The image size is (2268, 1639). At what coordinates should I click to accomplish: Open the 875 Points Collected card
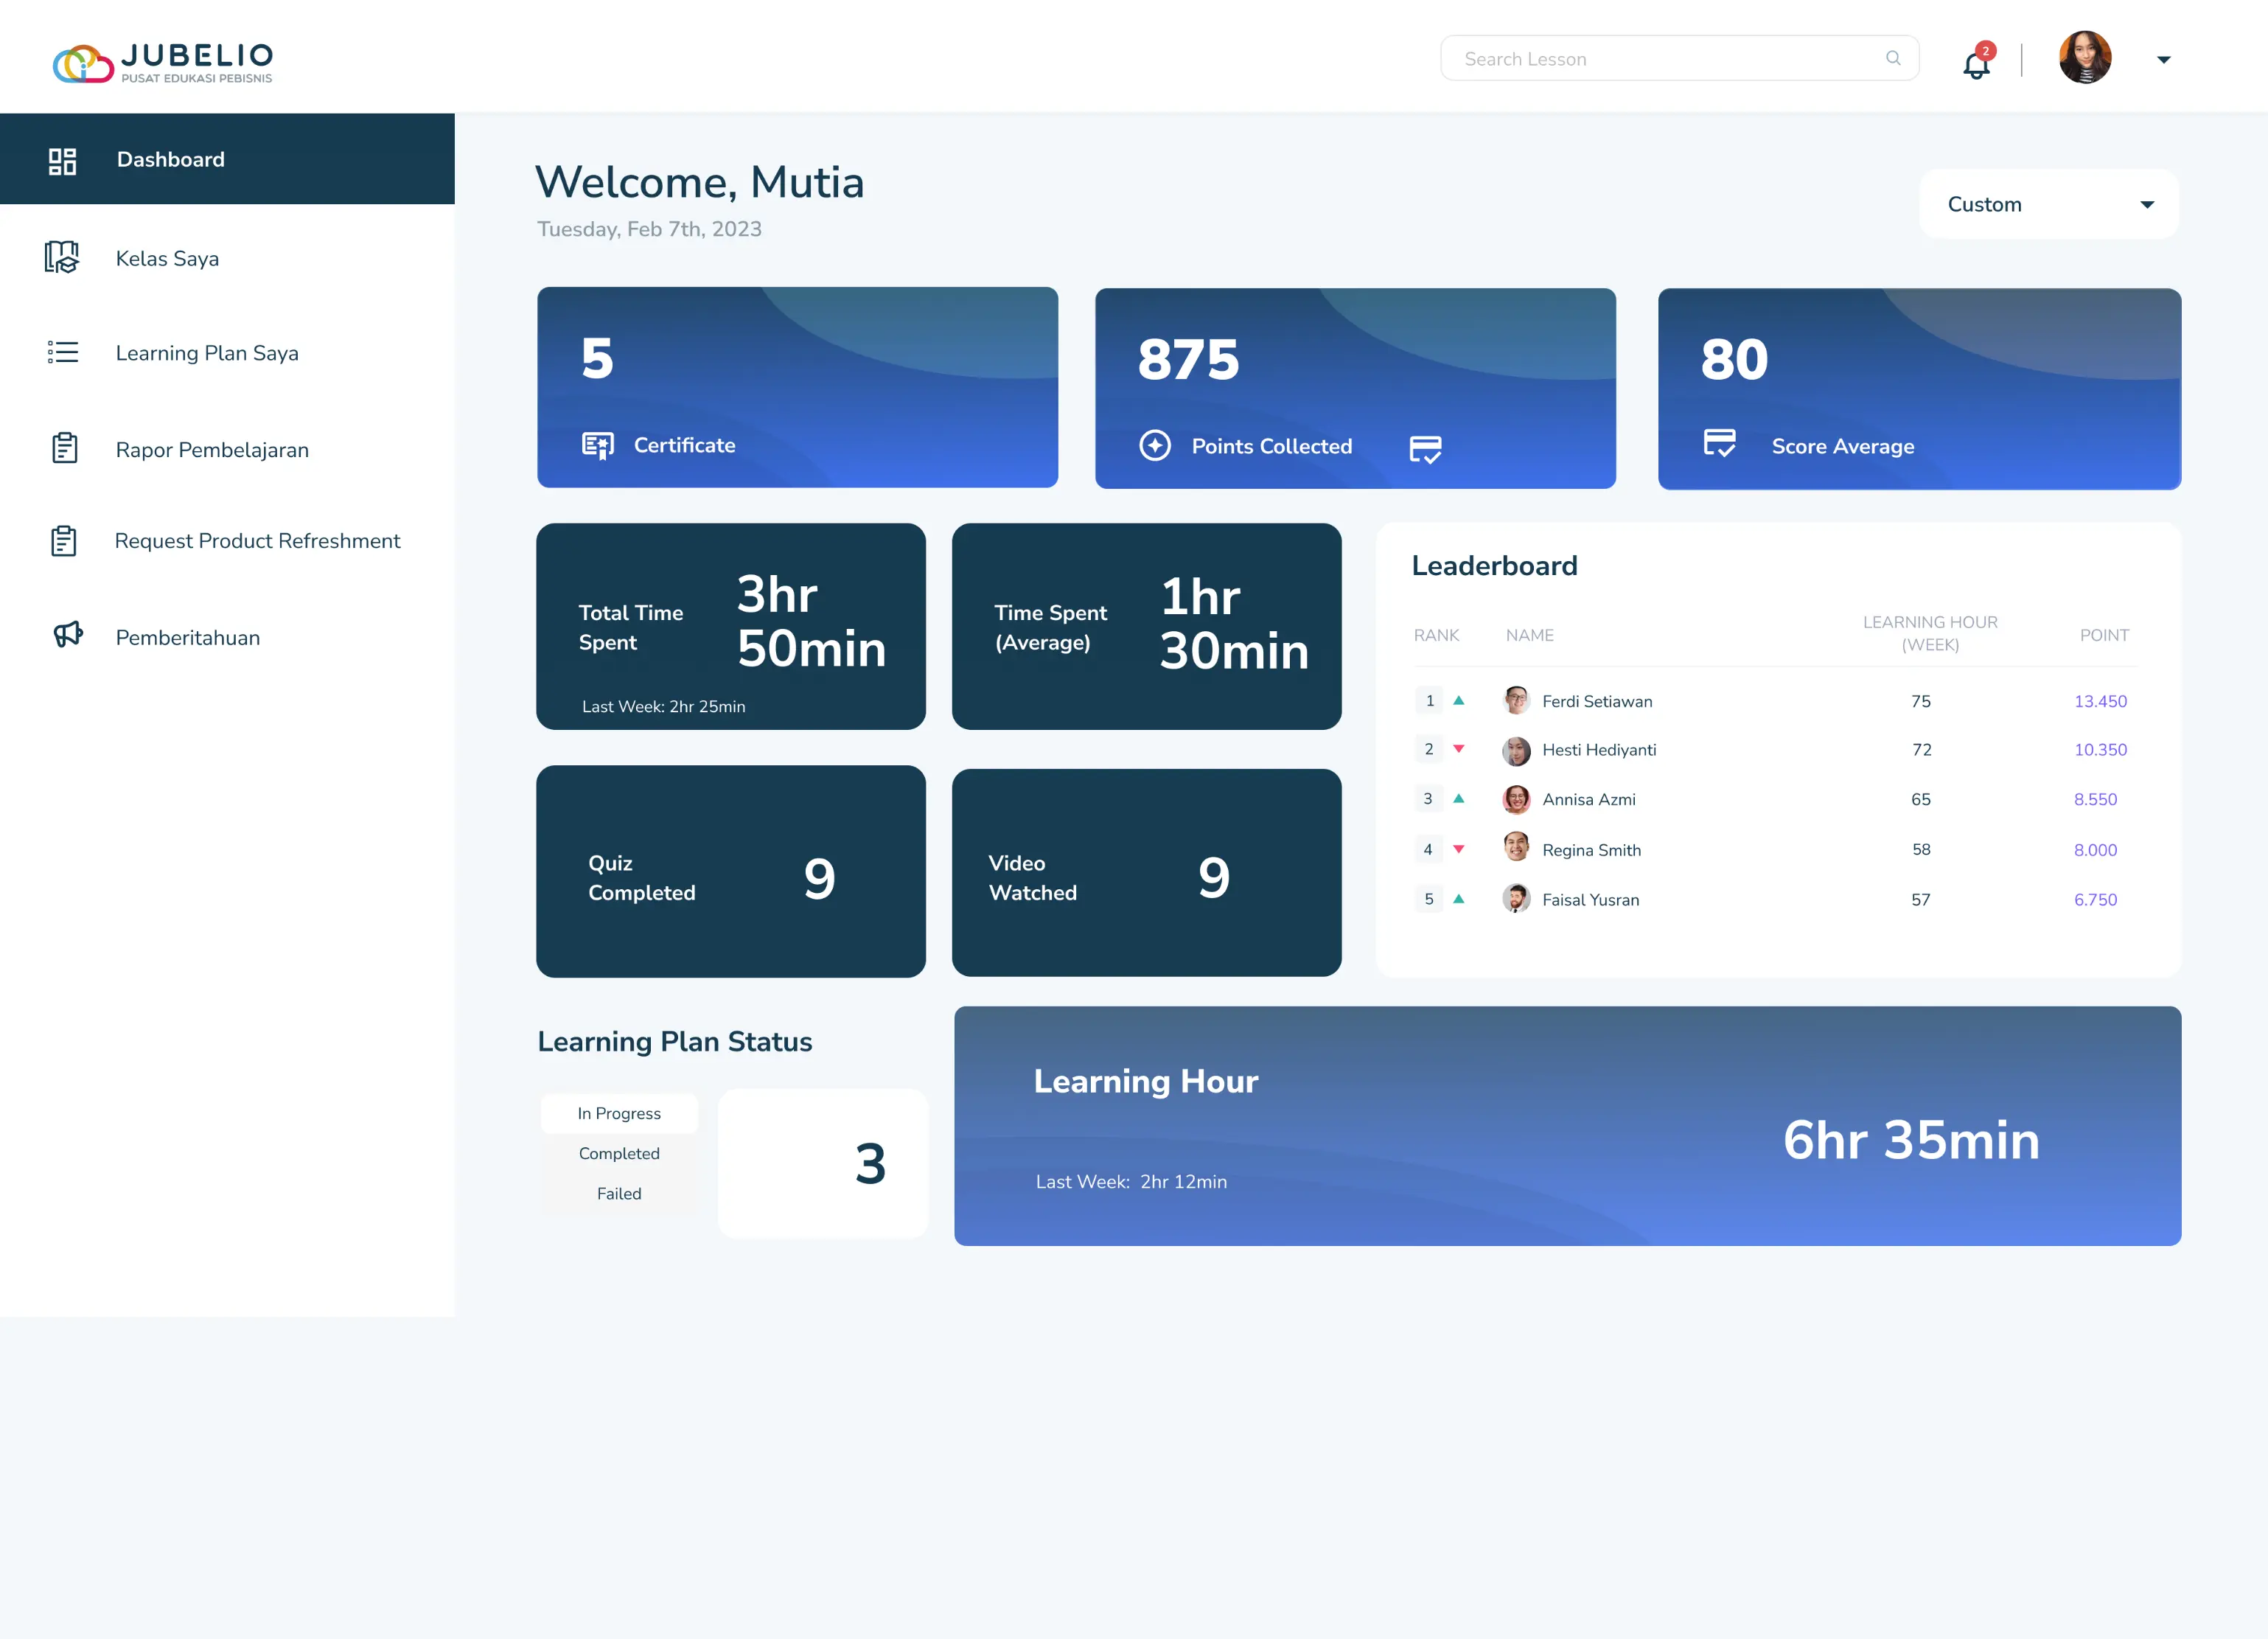pyautogui.click(x=1355, y=388)
